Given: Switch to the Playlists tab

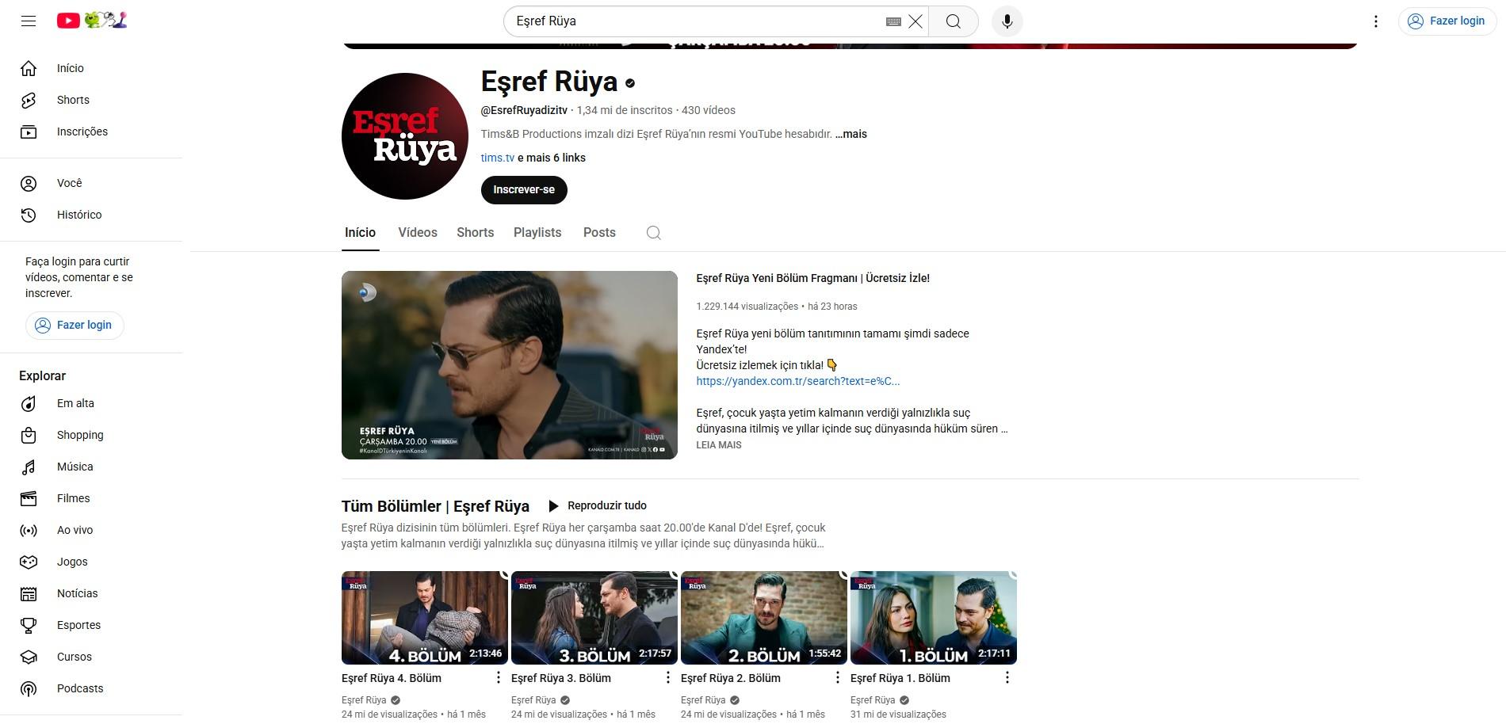Looking at the screenshot, I should coord(537,233).
